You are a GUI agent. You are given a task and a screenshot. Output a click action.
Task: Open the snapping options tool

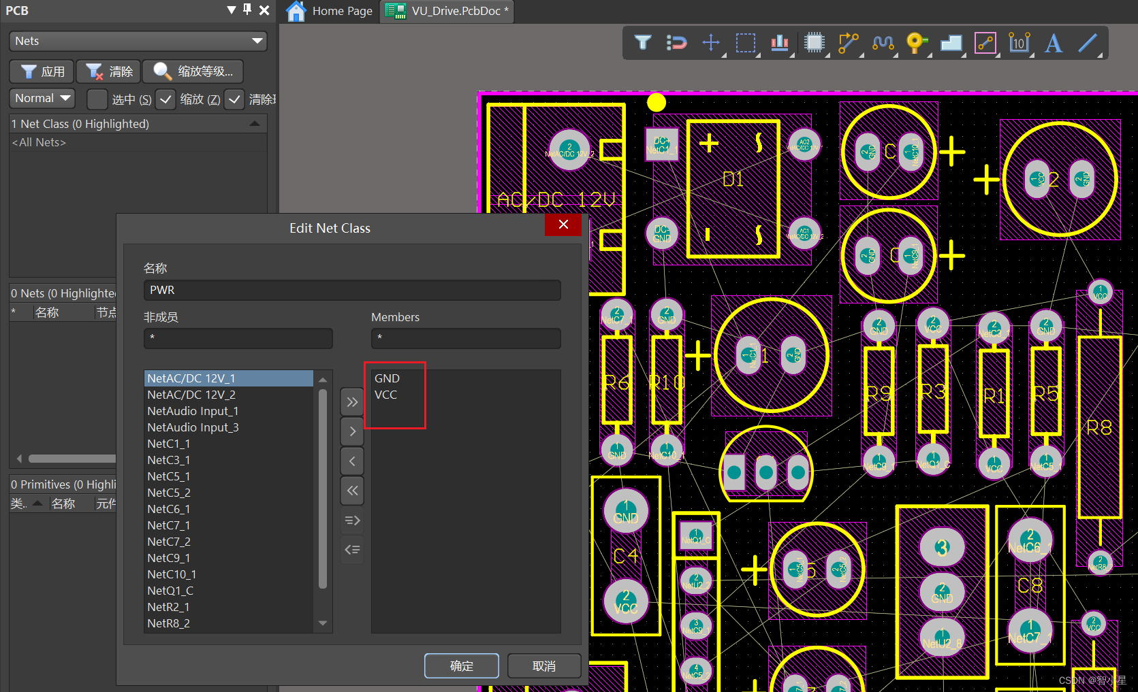pos(676,43)
